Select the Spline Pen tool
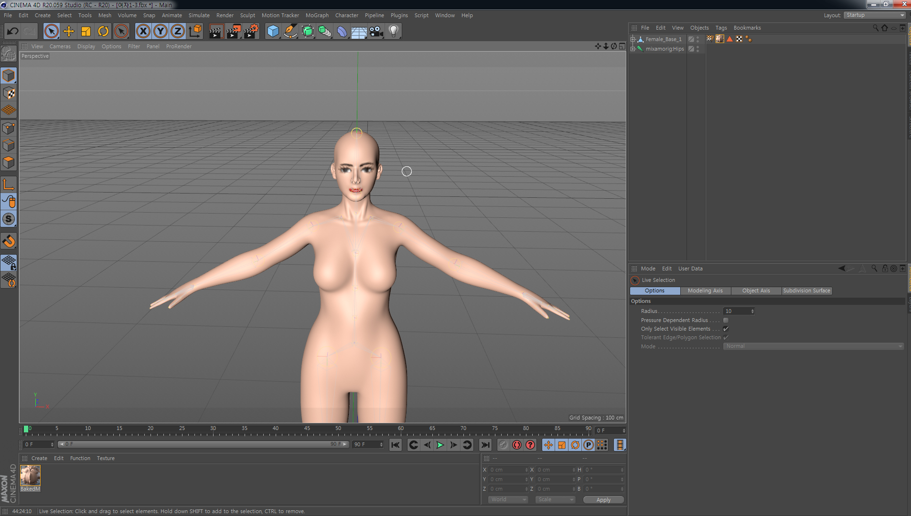 pyautogui.click(x=290, y=32)
